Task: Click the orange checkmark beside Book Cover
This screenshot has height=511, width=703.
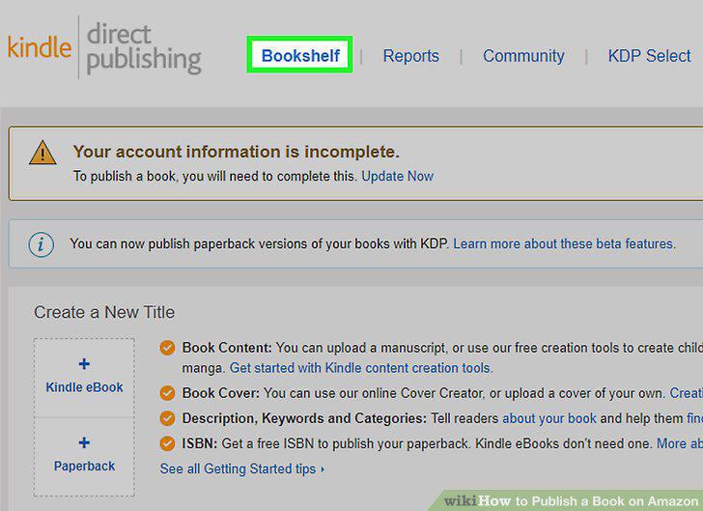Action: coord(167,393)
